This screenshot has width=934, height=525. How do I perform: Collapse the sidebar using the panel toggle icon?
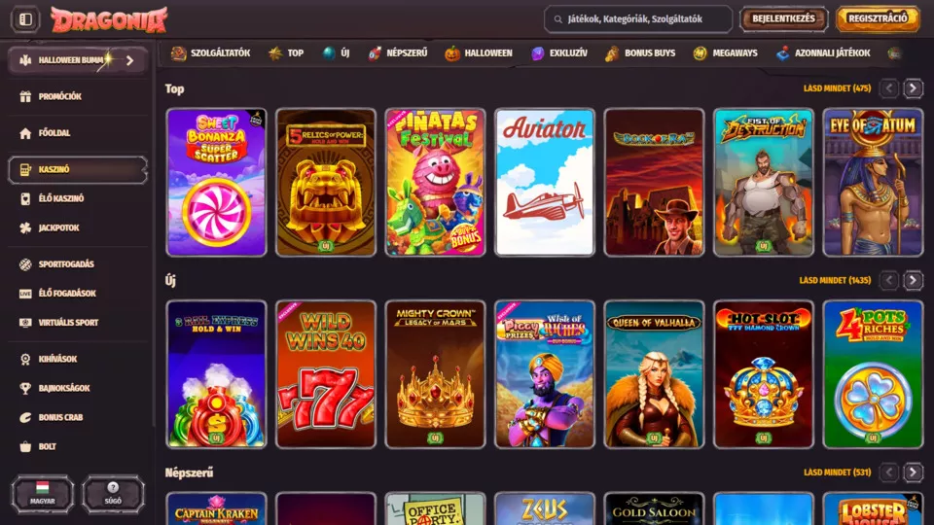[25, 19]
